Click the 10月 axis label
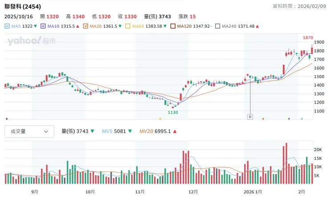Screen dimensions: 329x200 point(90,192)
